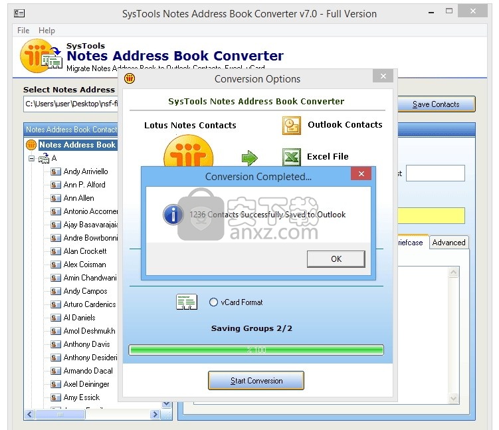Image resolution: width=499 pixels, height=430 pixels.
Task: Select contact Andy Campos
Action: tap(85, 291)
